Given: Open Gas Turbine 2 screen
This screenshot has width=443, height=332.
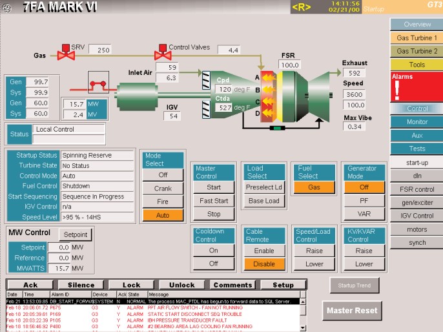Looking at the screenshot, I should click(x=417, y=51).
